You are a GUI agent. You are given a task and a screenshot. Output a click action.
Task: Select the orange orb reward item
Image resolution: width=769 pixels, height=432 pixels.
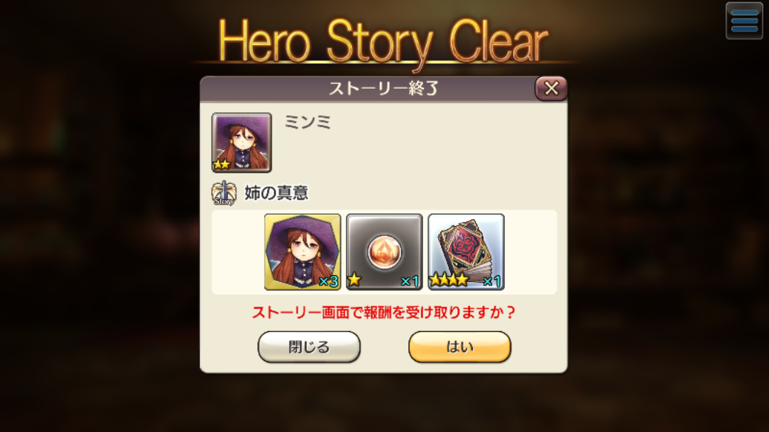(x=384, y=252)
